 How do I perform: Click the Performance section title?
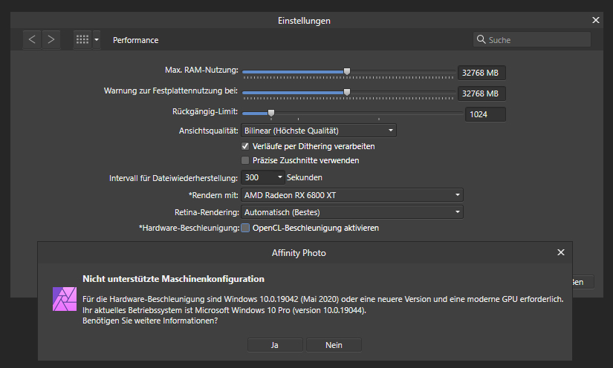pos(136,40)
